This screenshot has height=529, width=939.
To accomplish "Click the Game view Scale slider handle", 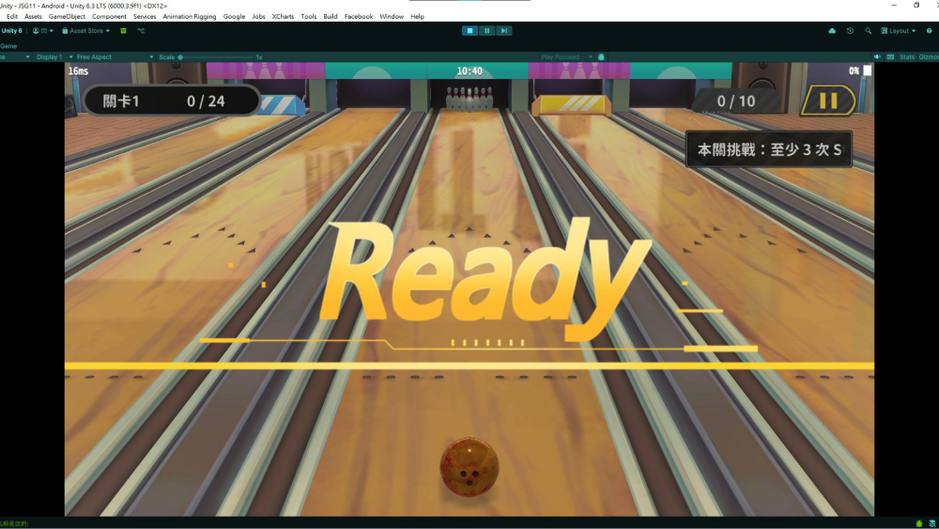I will [180, 57].
